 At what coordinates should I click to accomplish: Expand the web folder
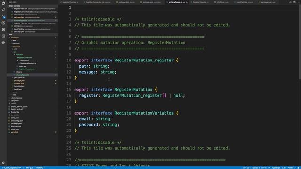14,95
